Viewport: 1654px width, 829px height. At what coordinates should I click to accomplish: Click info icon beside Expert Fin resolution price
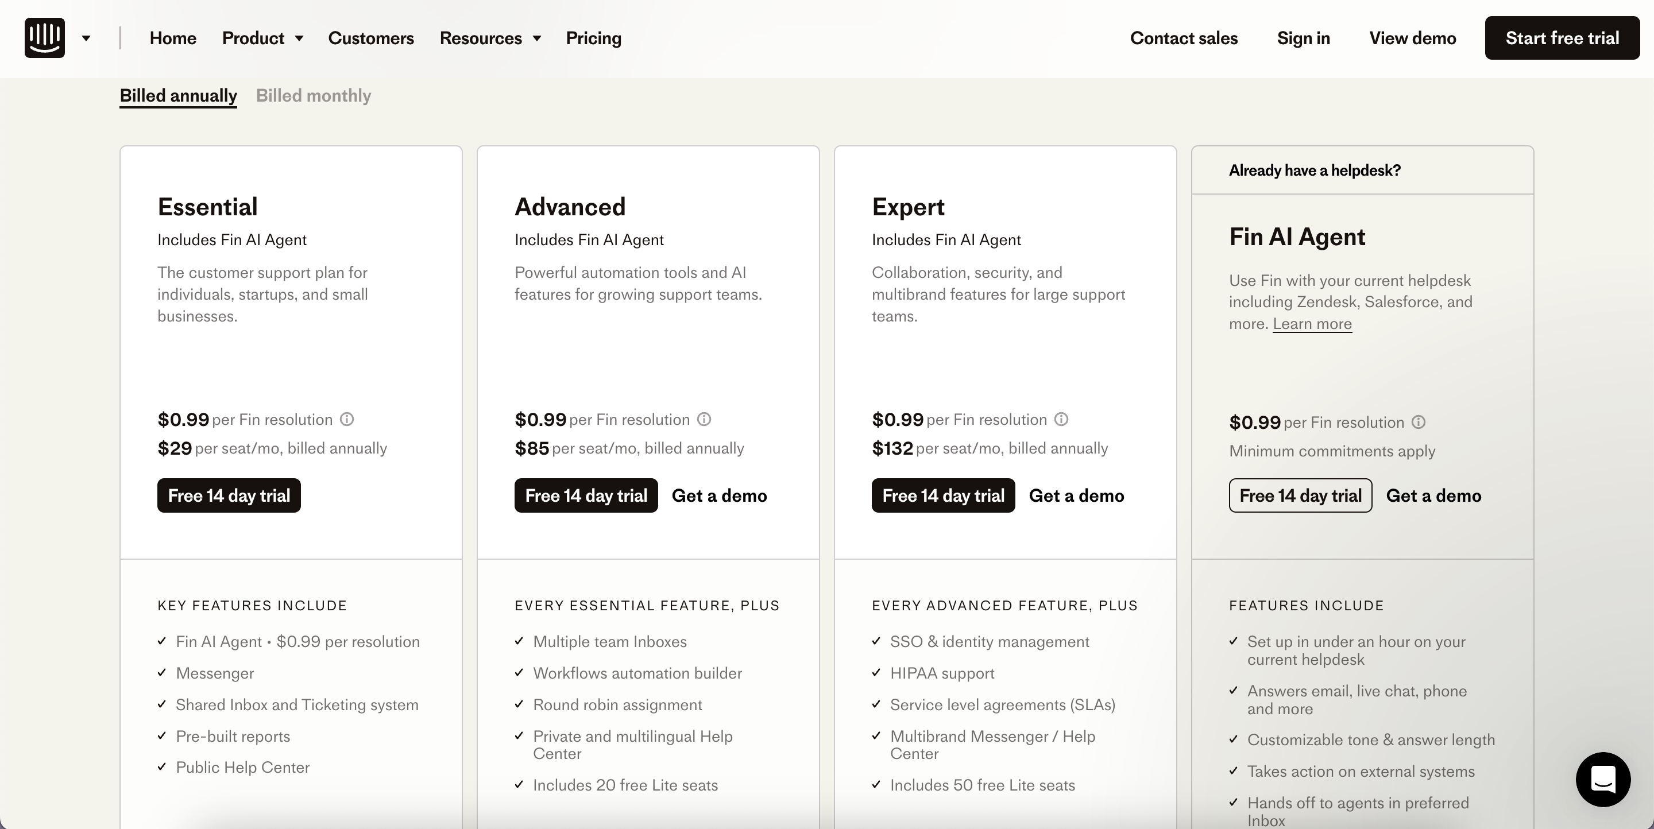pyautogui.click(x=1061, y=420)
